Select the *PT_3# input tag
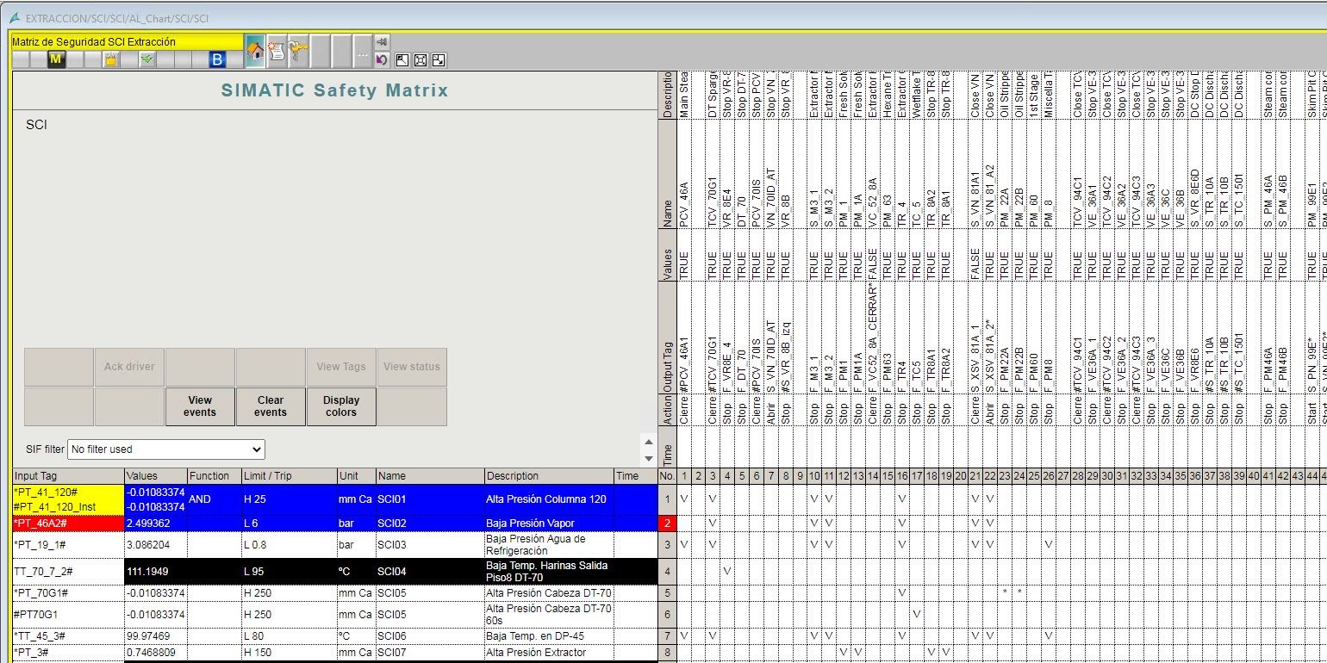 tap(68, 653)
